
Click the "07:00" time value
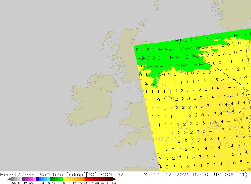coord(200,174)
